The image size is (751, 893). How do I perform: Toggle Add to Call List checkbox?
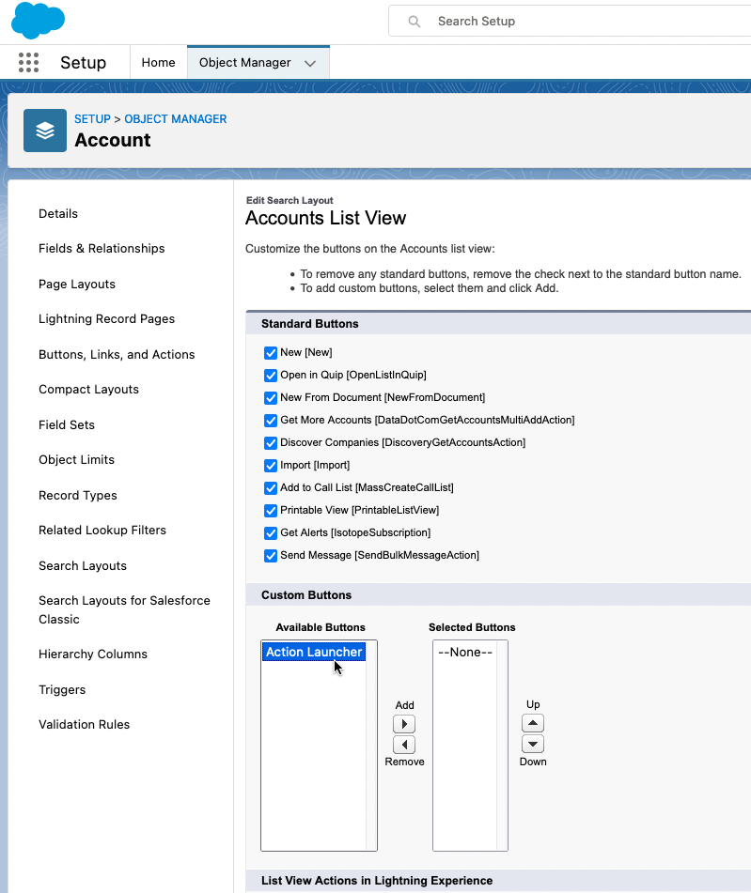(x=271, y=488)
